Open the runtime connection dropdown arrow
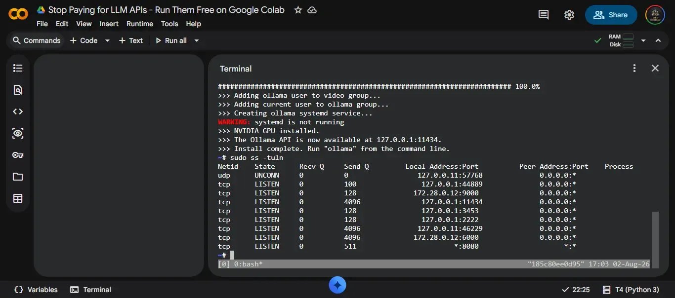Image resolution: width=675 pixels, height=298 pixels. [643, 40]
